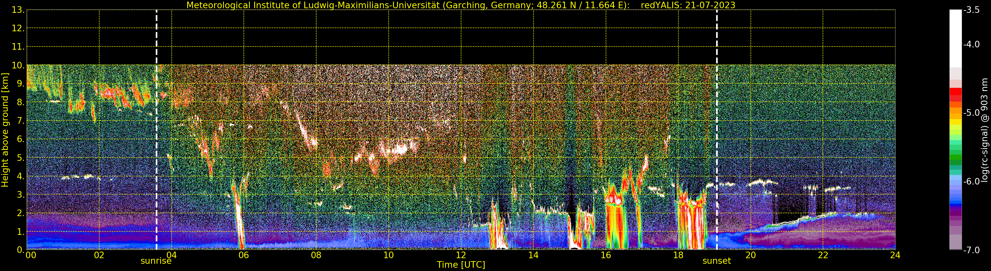Click the 'log(rc-signal) @ 903 nm' colorbar label

(x=984, y=130)
